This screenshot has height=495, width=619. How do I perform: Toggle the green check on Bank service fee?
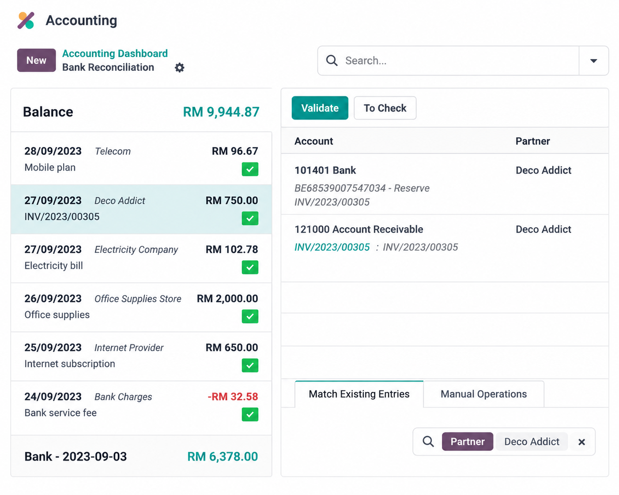coord(250,415)
